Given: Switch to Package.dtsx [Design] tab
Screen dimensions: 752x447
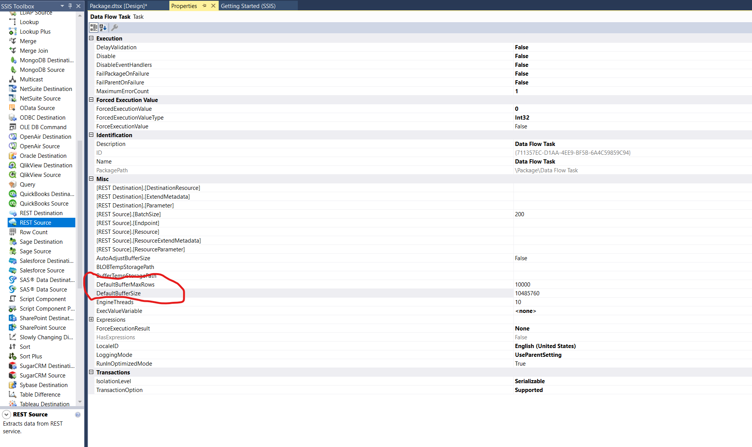Looking at the screenshot, I should coord(119,6).
